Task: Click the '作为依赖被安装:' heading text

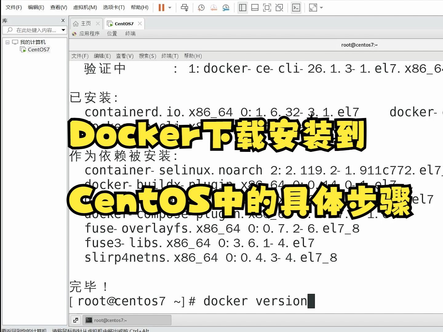Action: [124, 156]
